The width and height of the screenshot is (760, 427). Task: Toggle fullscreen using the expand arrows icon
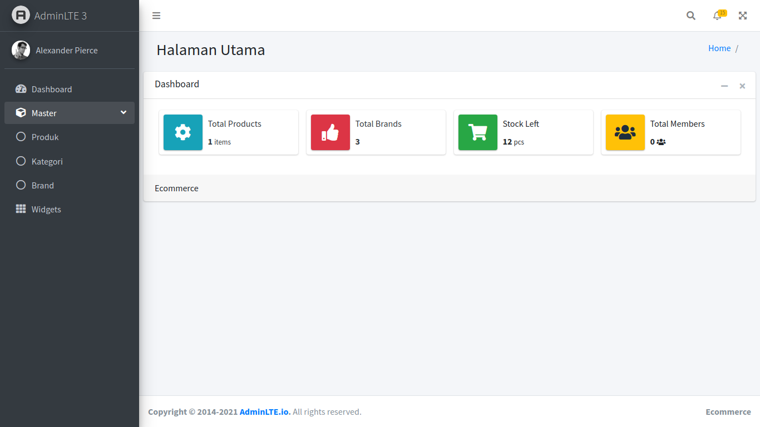743,16
